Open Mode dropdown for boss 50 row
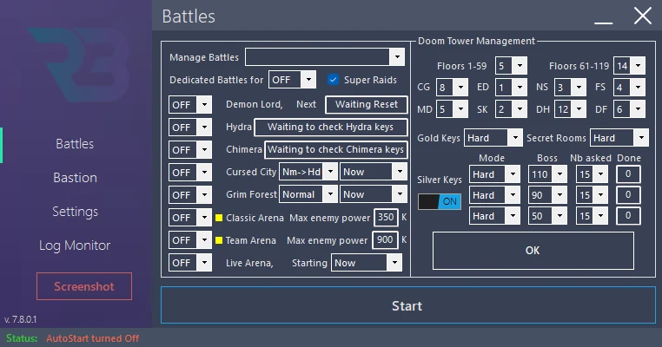Screen dimensions: 662x347 pos(494,216)
